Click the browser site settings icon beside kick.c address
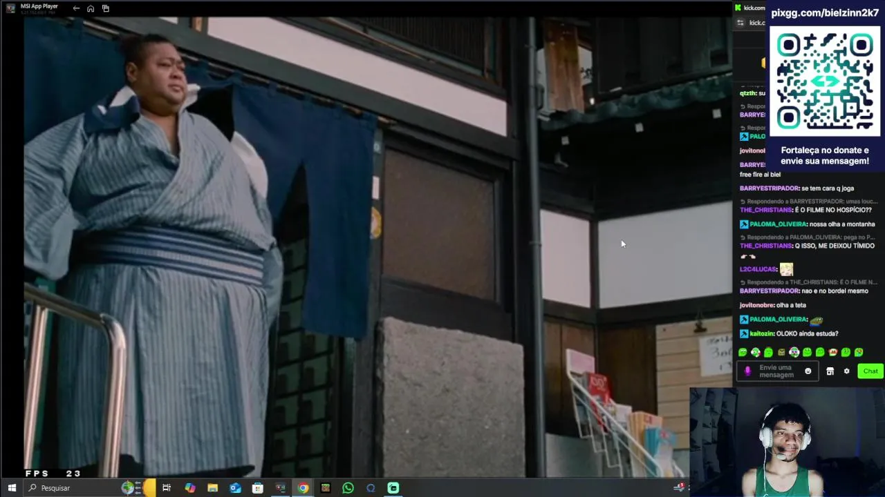The height and width of the screenshot is (497, 885). click(x=740, y=23)
